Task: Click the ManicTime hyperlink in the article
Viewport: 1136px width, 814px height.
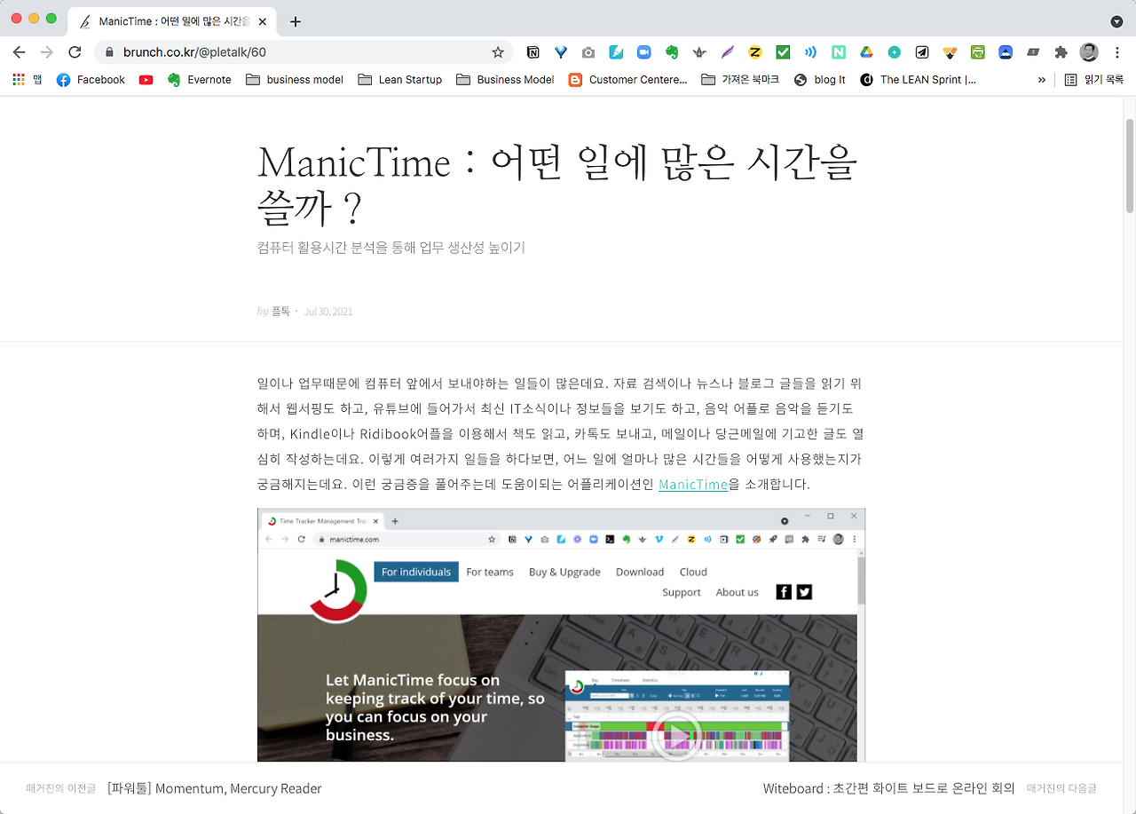Action: [693, 485]
